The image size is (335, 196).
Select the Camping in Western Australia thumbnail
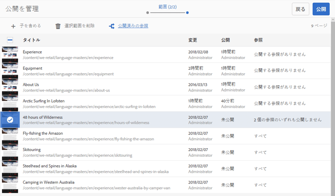pyautogui.click(x=10, y=185)
